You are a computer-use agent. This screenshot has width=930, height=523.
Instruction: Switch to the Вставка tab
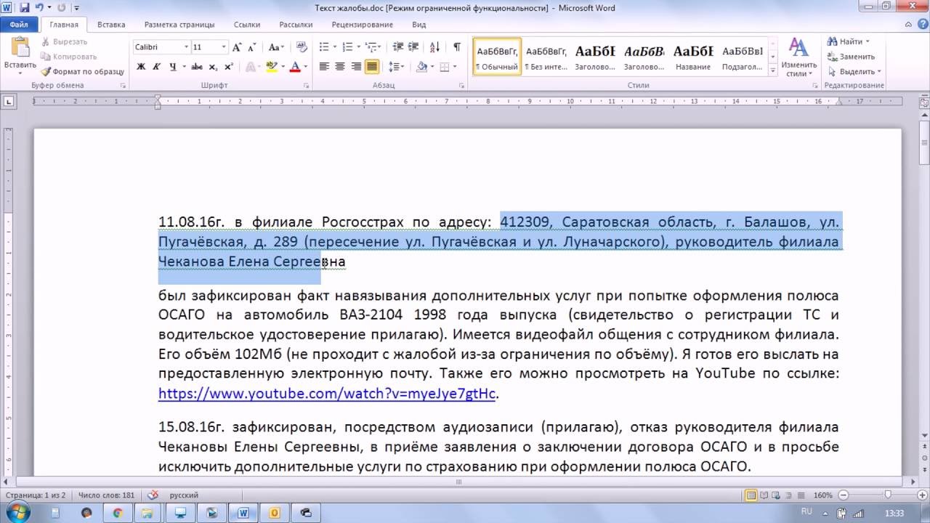coord(111,25)
